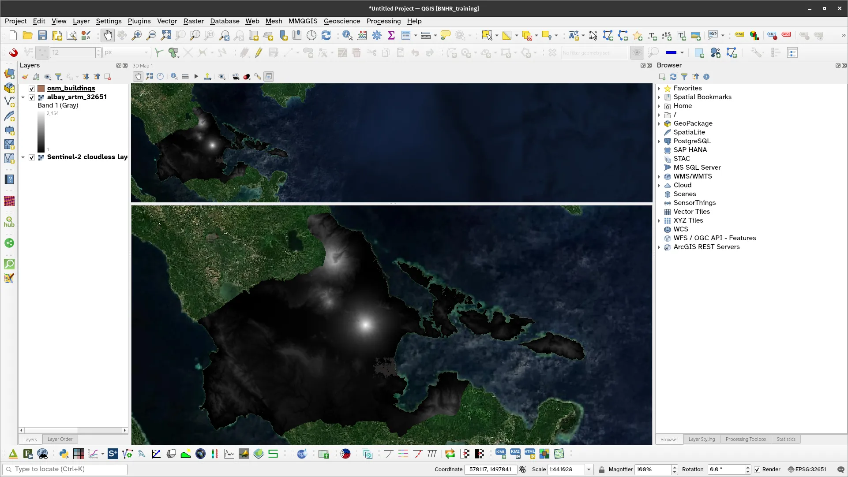Hide the osm_buildings layer
Image resolution: width=848 pixels, height=477 pixels.
(x=31, y=88)
